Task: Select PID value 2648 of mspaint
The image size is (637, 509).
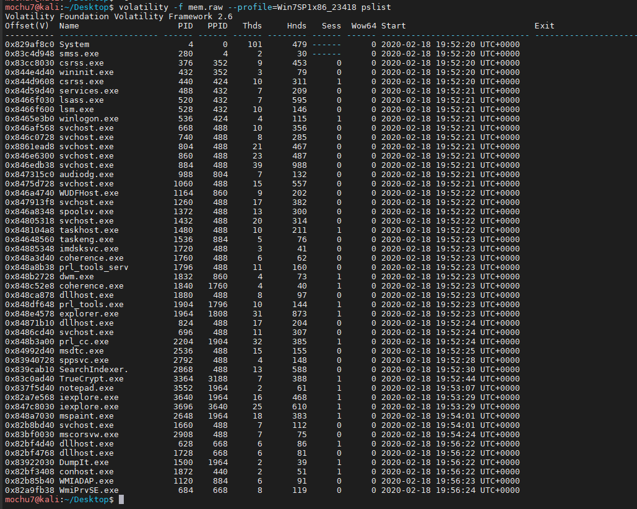Action: [x=183, y=416]
